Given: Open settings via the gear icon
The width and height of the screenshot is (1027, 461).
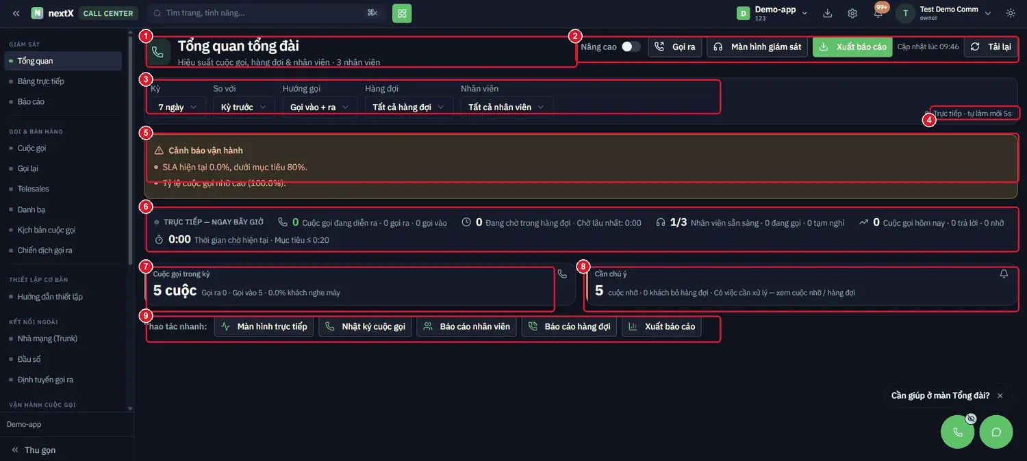Looking at the screenshot, I should [x=852, y=13].
